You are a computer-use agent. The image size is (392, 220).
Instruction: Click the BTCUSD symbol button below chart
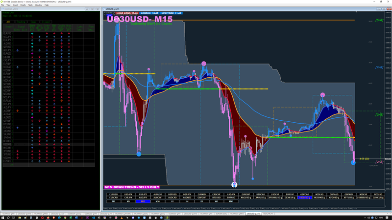217,198
